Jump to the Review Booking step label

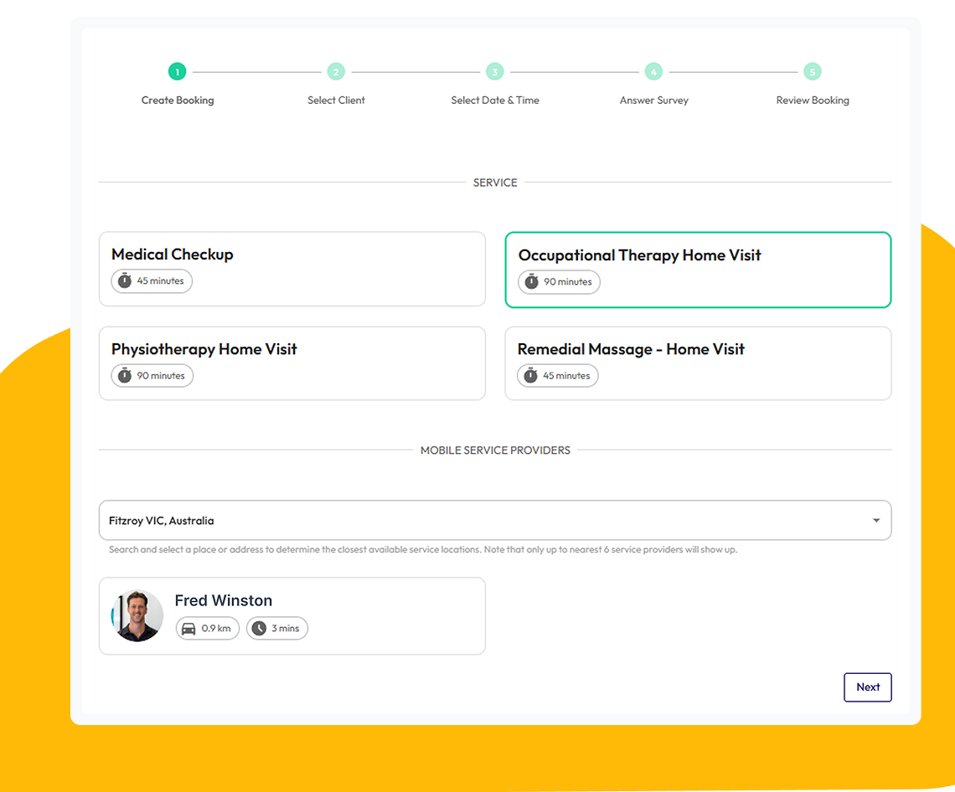813,100
